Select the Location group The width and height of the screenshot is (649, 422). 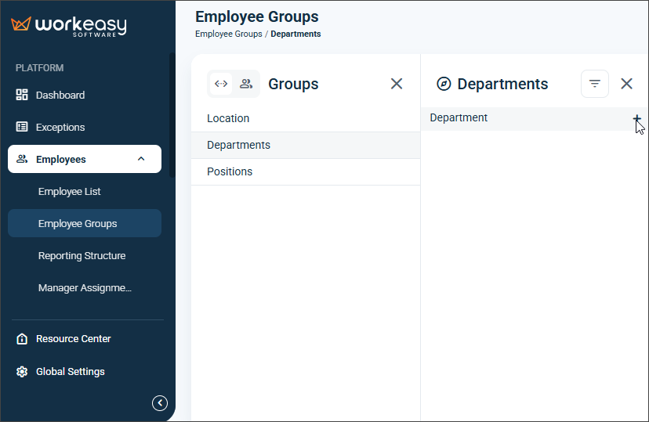306,119
